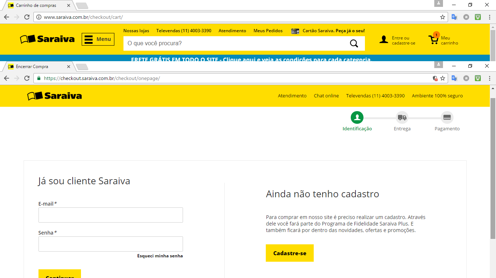Select the 'Carrinho de compras' browser tab
This screenshot has width=496, height=278.
click(38, 5)
